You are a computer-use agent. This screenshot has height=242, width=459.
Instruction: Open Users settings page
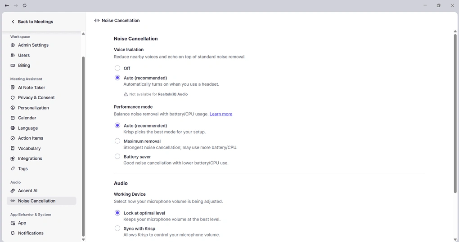tap(41, 55)
